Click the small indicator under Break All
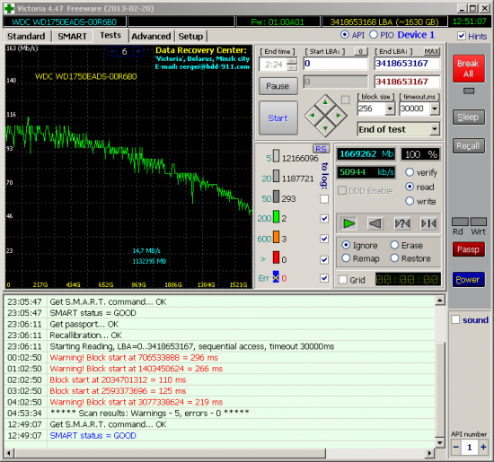This screenshot has height=462, width=494. point(469,92)
